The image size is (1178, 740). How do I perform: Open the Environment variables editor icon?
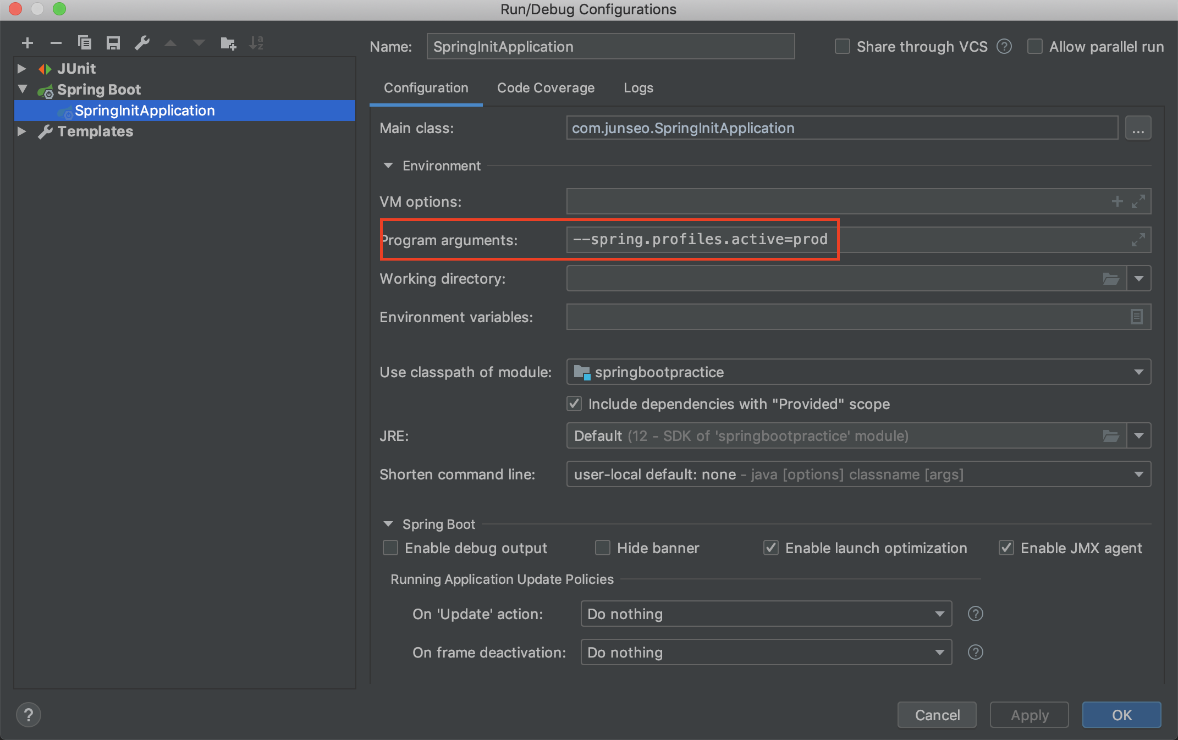pyautogui.click(x=1136, y=317)
